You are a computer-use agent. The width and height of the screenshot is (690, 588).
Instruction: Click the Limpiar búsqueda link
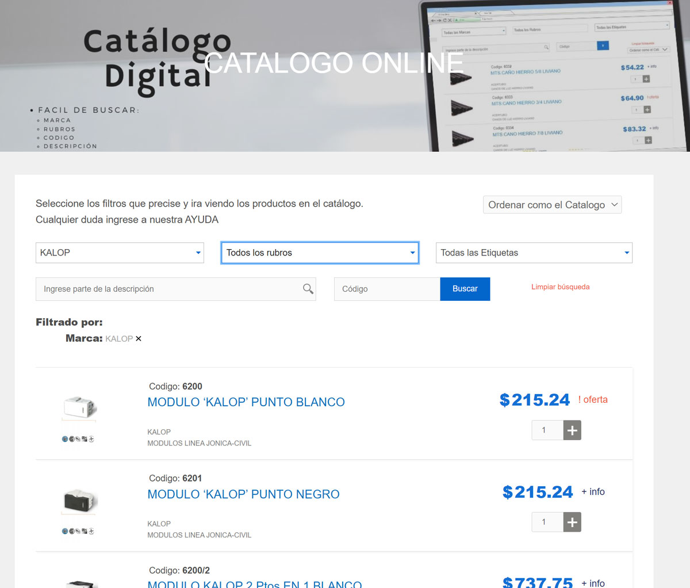560,287
